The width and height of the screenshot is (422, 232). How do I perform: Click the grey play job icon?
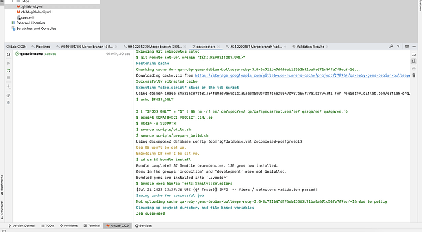pyautogui.click(x=9, y=63)
